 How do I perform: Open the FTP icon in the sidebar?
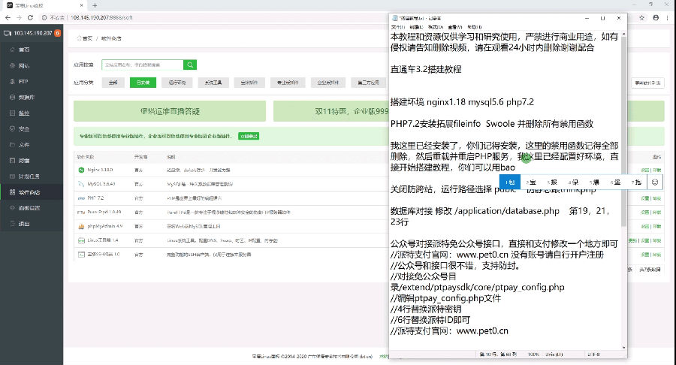(x=13, y=81)
